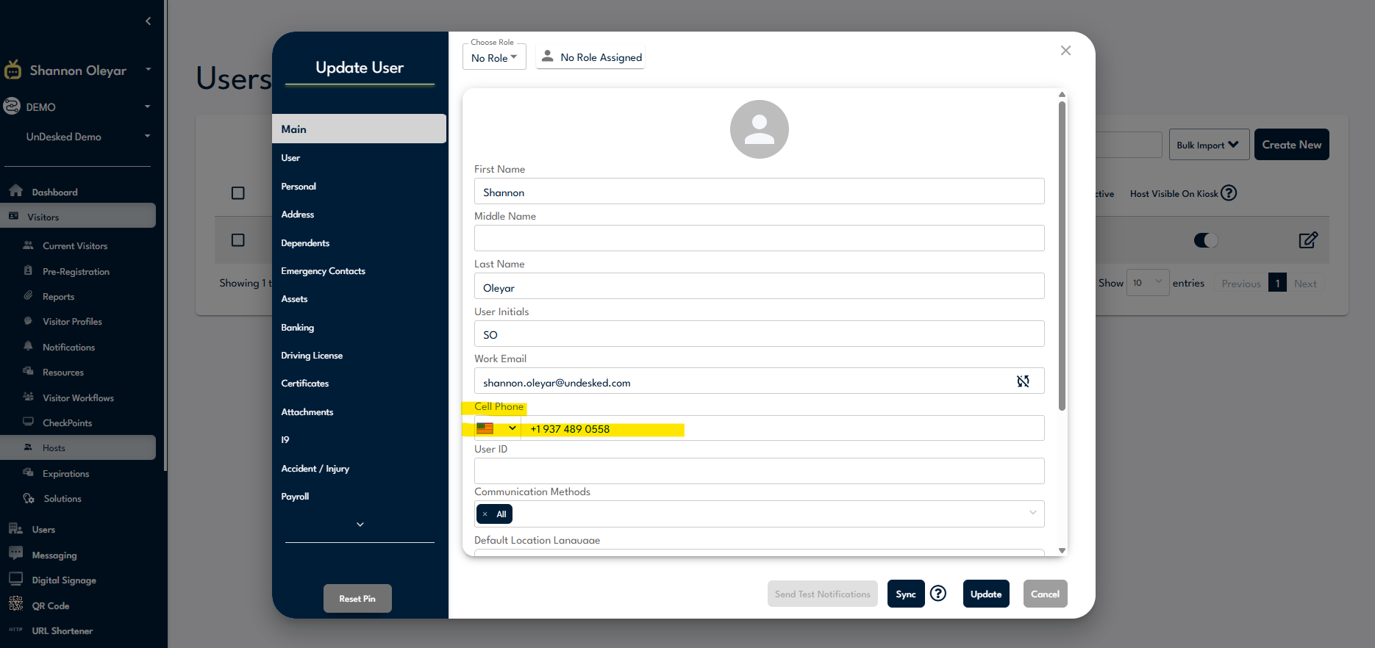Switch to the Emergency Contacts tab

[323, 271]
